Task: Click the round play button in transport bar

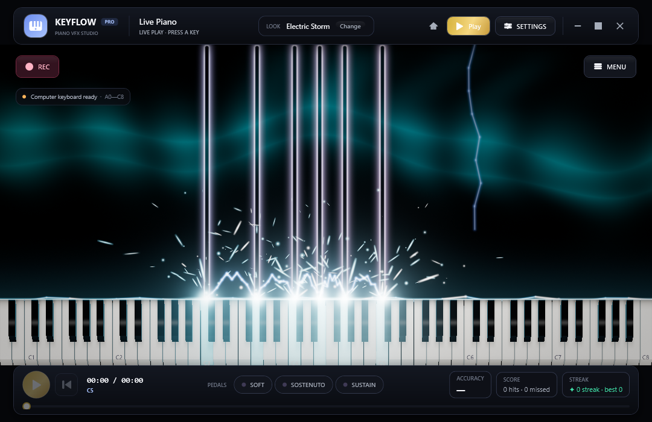Action: pyautogui.click(x=36, y=385)
